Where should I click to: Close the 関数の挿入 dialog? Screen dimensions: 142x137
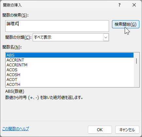tap(134, 5)
